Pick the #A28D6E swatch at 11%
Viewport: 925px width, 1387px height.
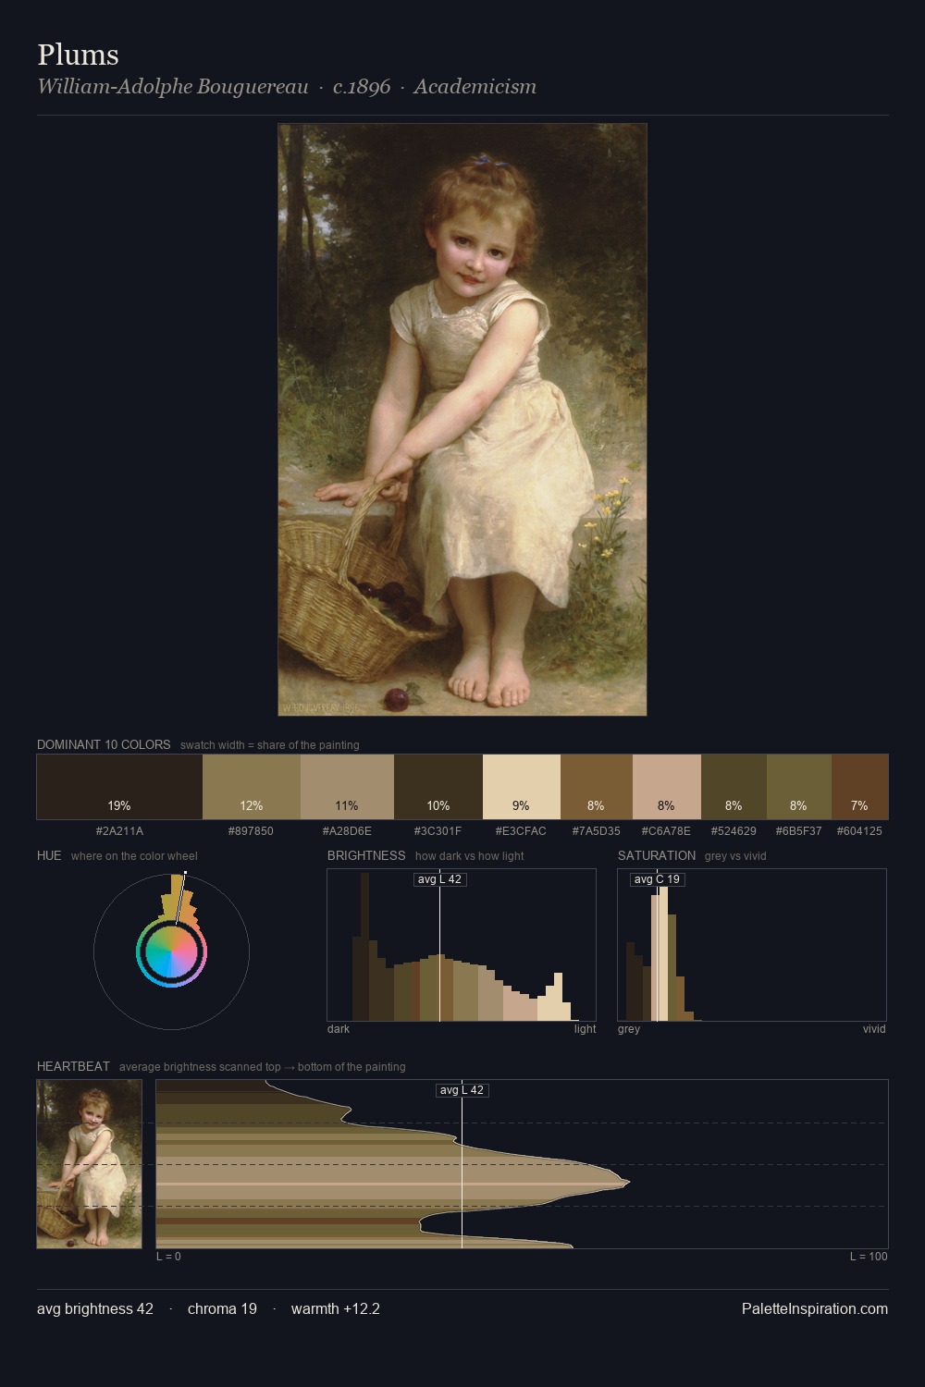pyautogui.click(x=347, y=787)
